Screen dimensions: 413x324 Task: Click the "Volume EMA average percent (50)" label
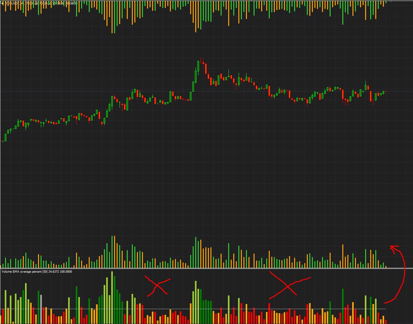[x=25, y=272]
